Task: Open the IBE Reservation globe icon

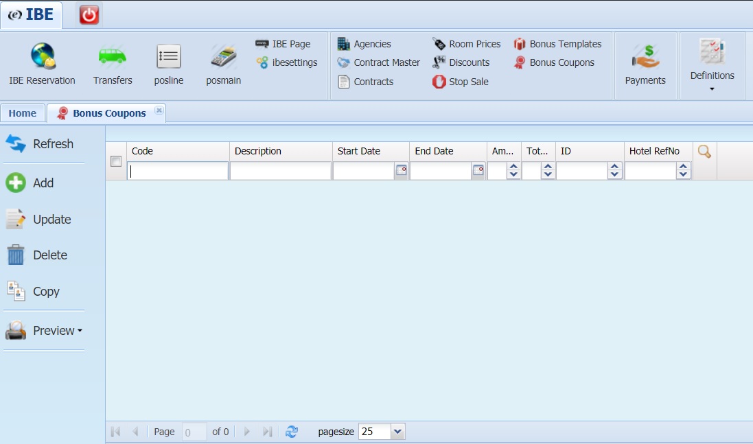Action: (x=43, y=56)
